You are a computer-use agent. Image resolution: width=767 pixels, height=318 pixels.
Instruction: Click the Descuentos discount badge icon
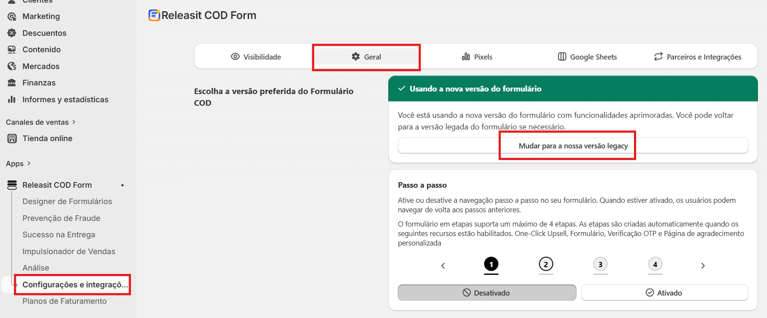[12, 33]
